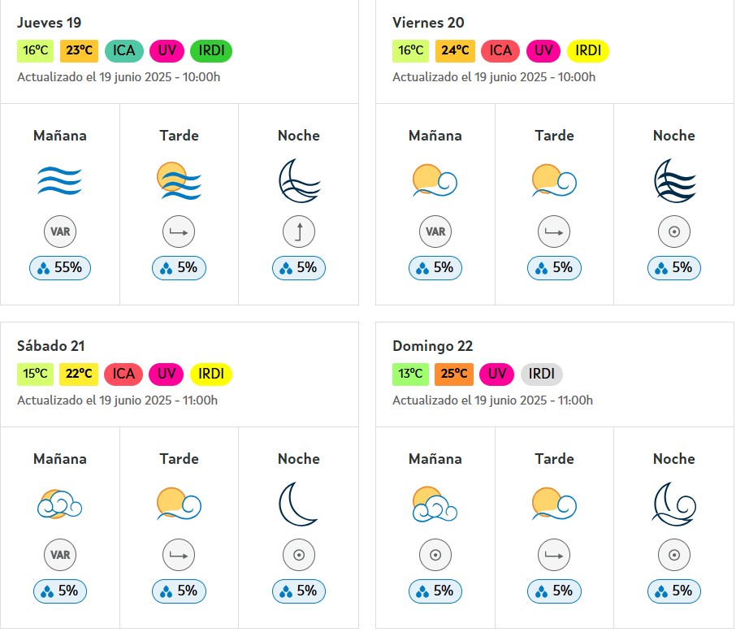This screenshot has width=736, height=632.
Task: Click Viernes Noche moon with fog icon
Action: (674, 181)
